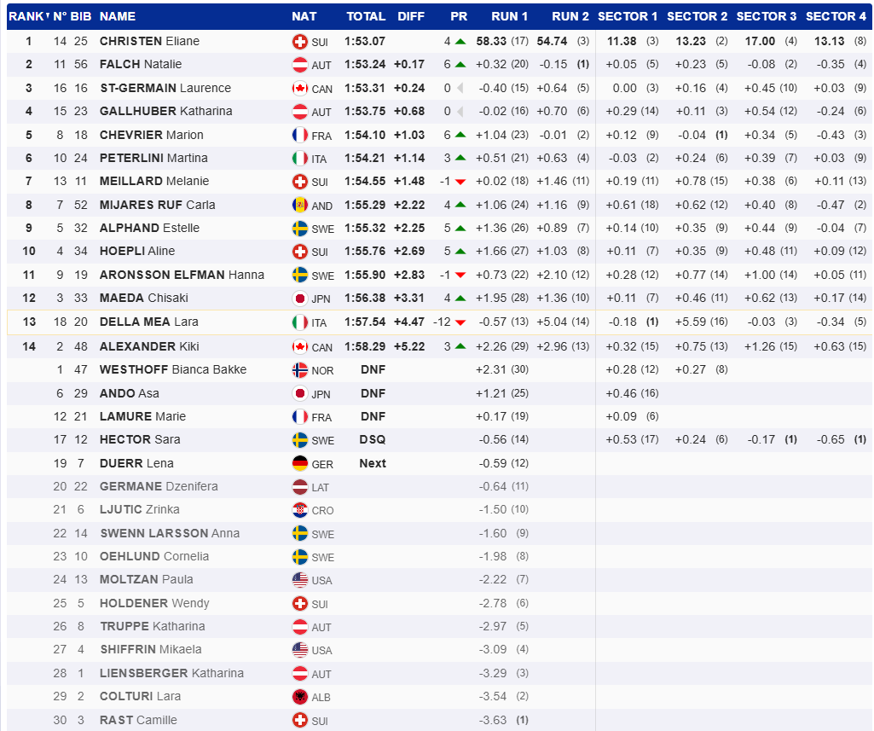Click the Croatian flag next to LJUTIC Zrinka
Viewport: 874px width, 731px height.
[x=299, y=510]
